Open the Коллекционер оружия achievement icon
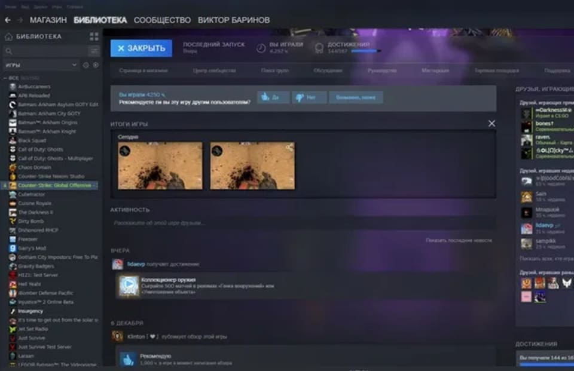This screenshot has height=371, width=574. coord(129,286)
